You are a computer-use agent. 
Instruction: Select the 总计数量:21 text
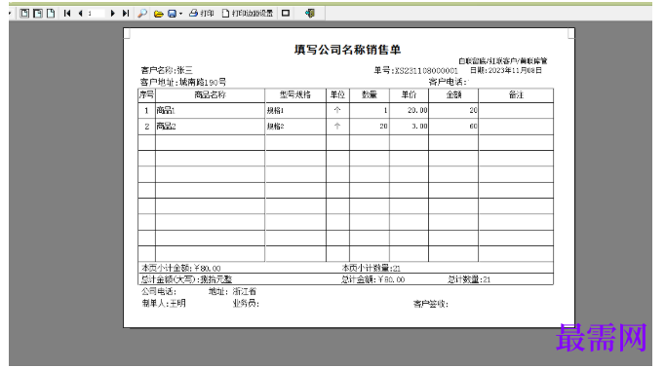(469, 279)
